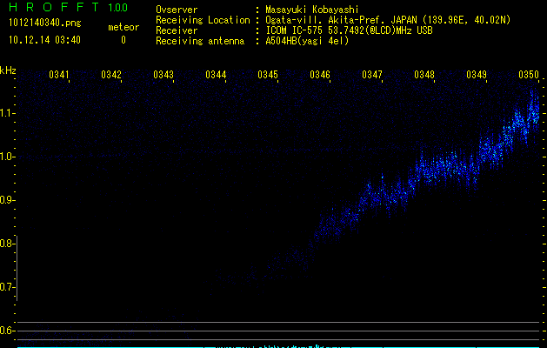Click the 0348 time axis marker
547x348 pixels.
tap(424, 74)
